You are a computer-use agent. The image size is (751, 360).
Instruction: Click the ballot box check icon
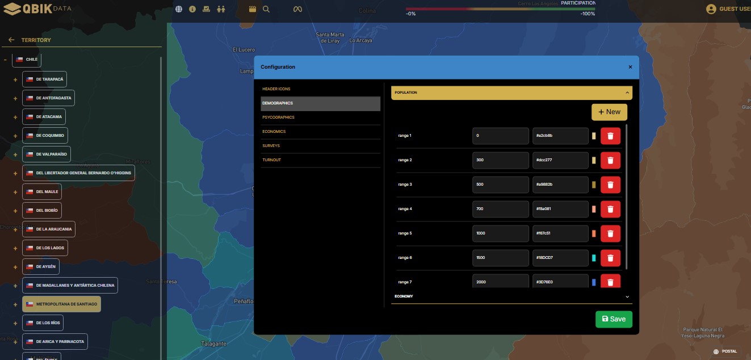[206, 9]
